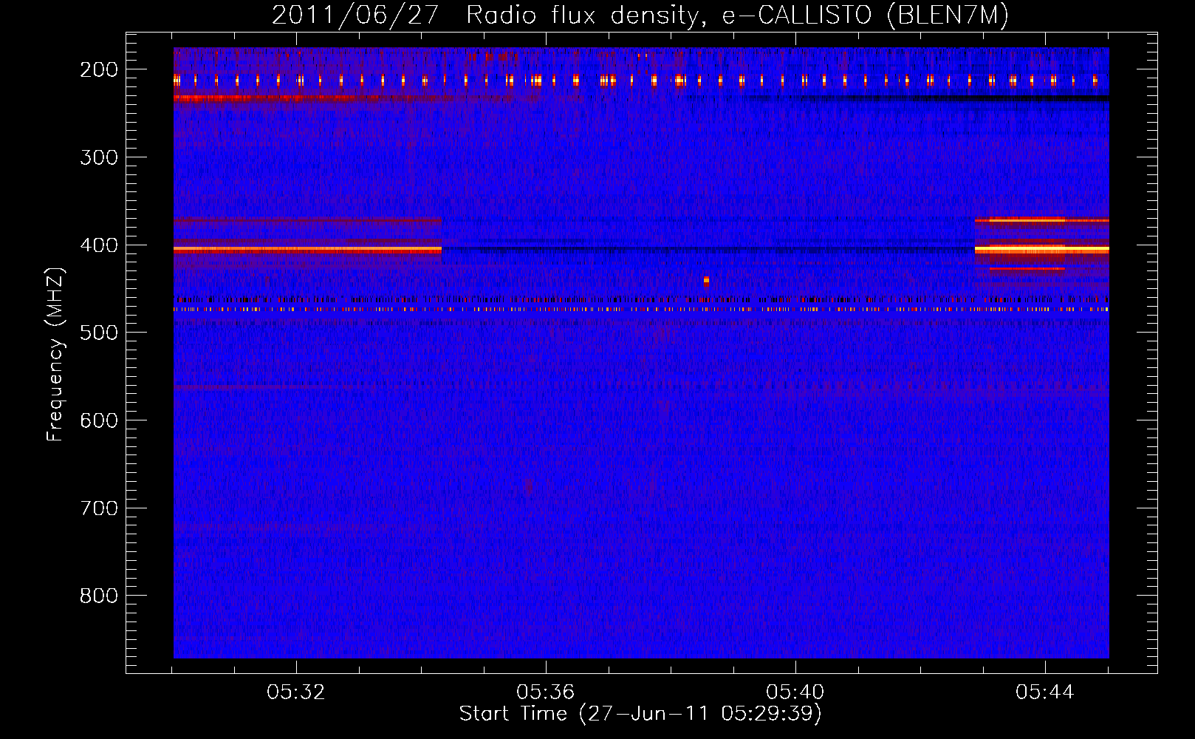Click the 200 frequency tick label
1195x739 pixels.
pos(99,69)
